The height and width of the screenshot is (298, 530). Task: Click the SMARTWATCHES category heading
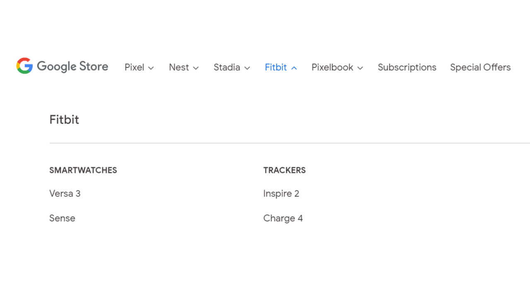[83, 170]
